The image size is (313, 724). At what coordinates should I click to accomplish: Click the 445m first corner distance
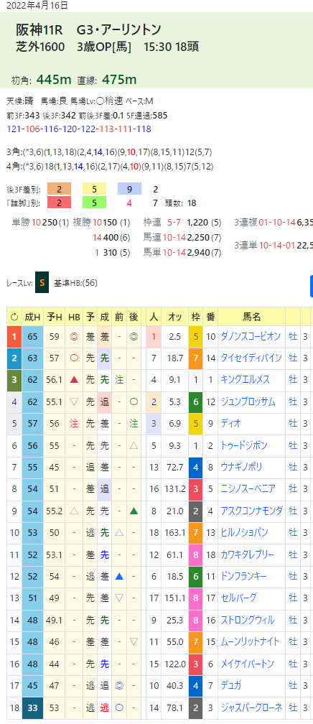[54, 80]
